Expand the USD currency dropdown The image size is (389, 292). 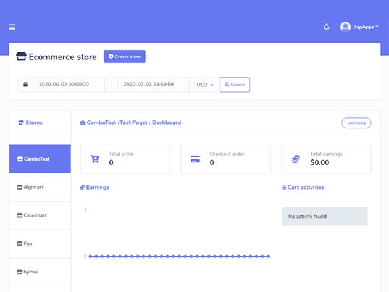tap(204, 85)
